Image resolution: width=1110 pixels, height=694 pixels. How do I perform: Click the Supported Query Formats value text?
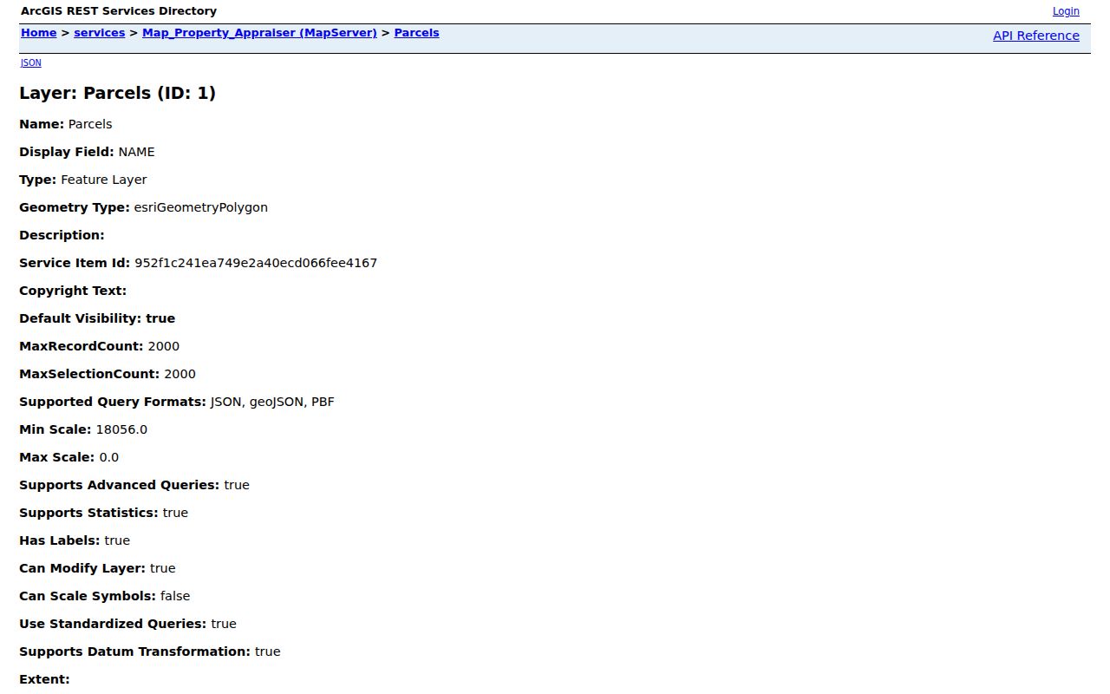[272, 402]
